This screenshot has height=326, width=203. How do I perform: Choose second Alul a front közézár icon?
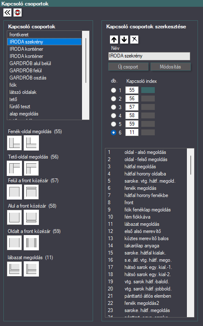[31, 217]
